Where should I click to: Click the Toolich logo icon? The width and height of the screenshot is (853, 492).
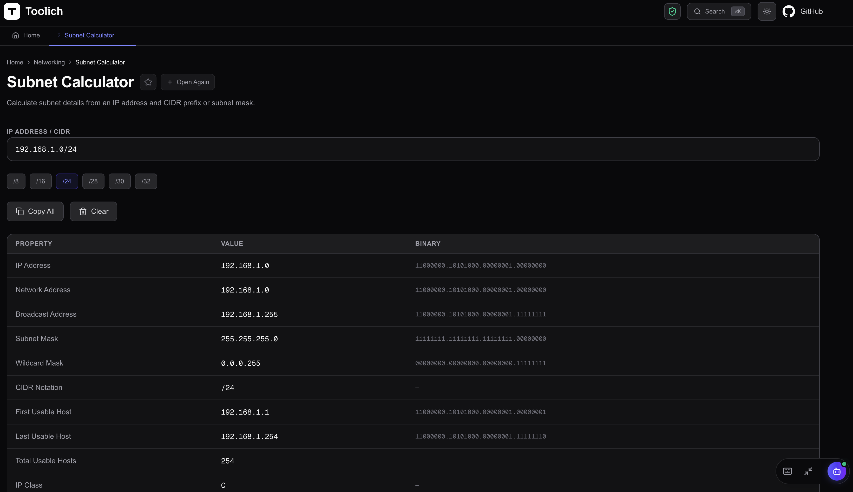[x=12, y=11]
